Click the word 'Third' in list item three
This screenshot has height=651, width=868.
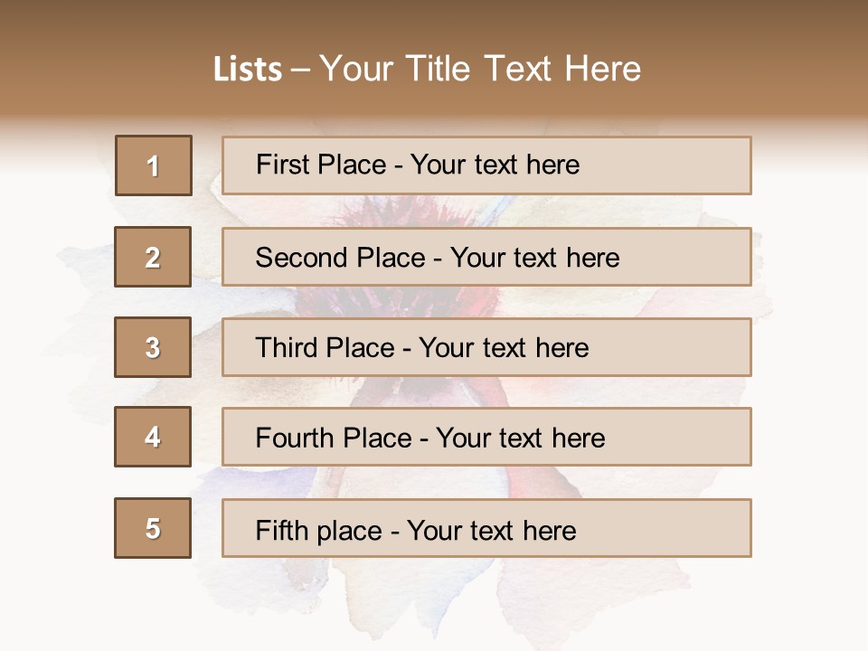[x=287, y=348]
